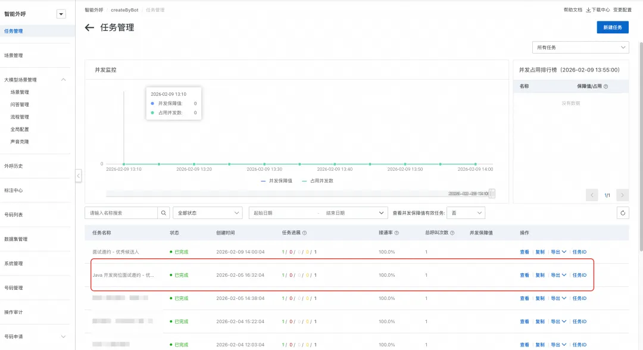
Task: Open the date range picker
Action: point(318,213)
